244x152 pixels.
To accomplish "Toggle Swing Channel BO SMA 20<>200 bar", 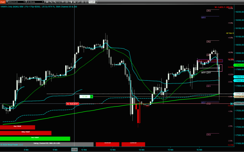I will click(x=47, y=144).
